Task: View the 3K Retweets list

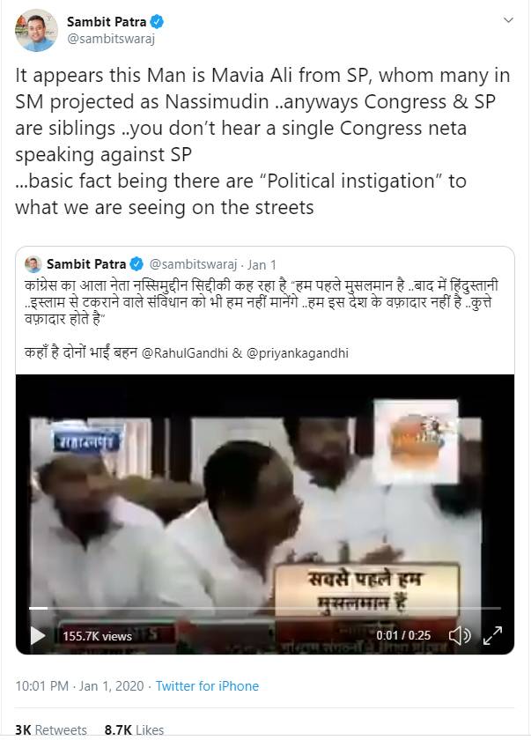Action: tap(51, 730)
